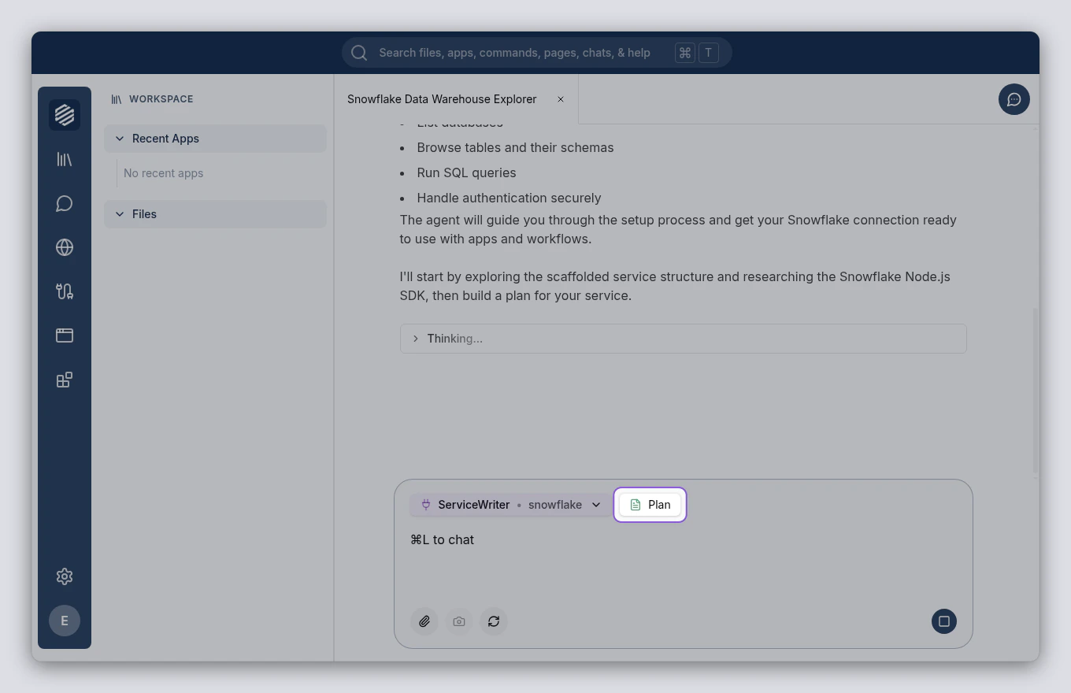Click the WORKSPACE heading label
This screenshot has height=693, width=1071.
click(x=161, y=99)
